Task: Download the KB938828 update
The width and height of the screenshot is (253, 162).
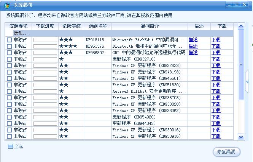Action: tap(216, 104)
